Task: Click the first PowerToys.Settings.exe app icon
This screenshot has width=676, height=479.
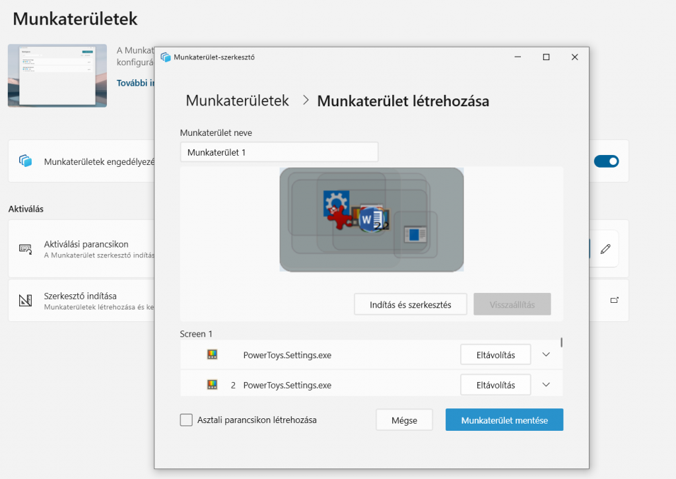Action: [213, 355]
